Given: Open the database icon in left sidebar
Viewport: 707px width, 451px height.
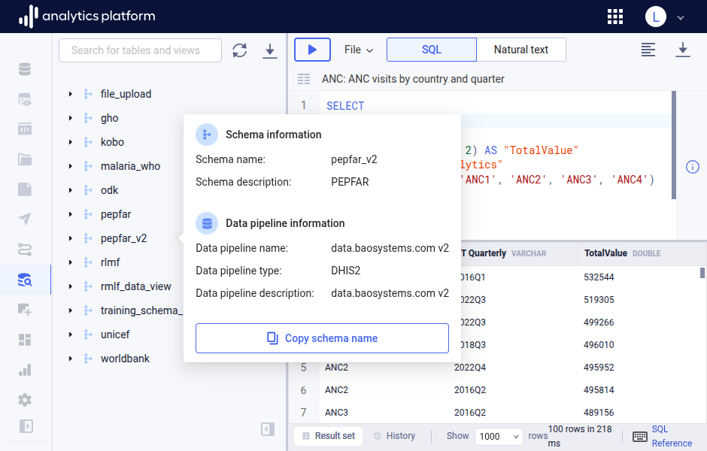Looking at the screenshot, I should (25, 69).
